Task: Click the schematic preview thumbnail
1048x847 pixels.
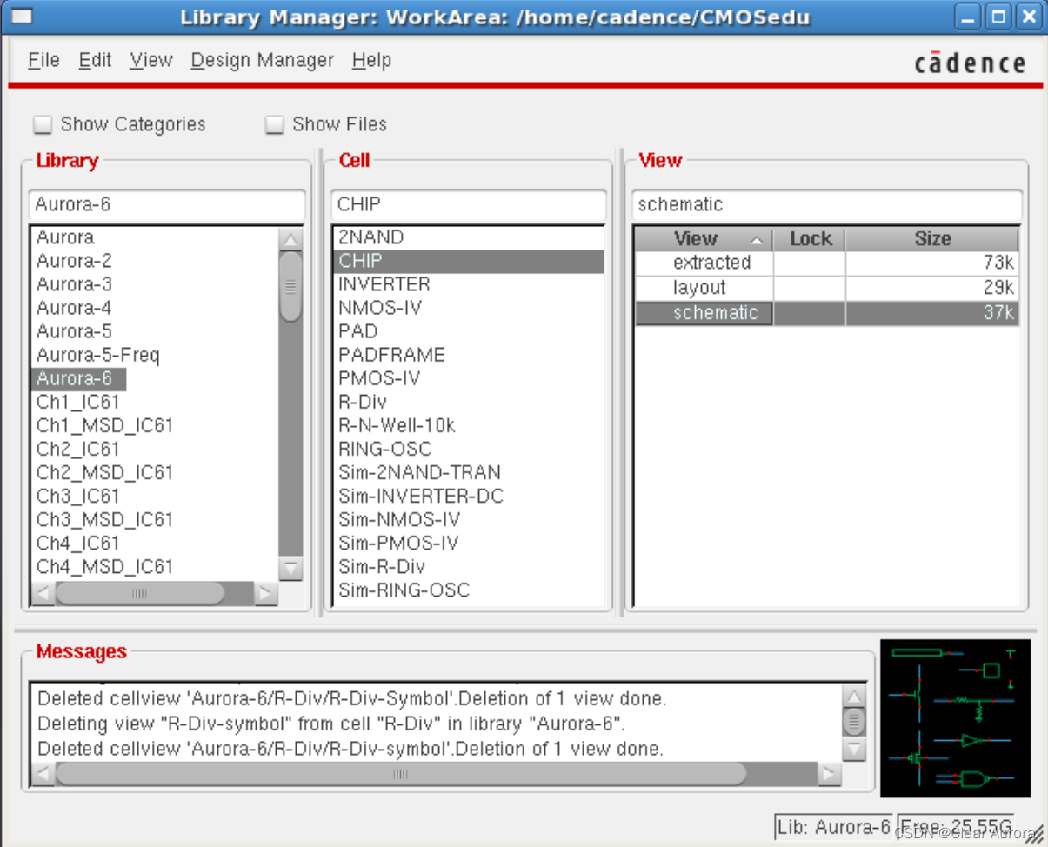Action: click(x=955, y=718)
